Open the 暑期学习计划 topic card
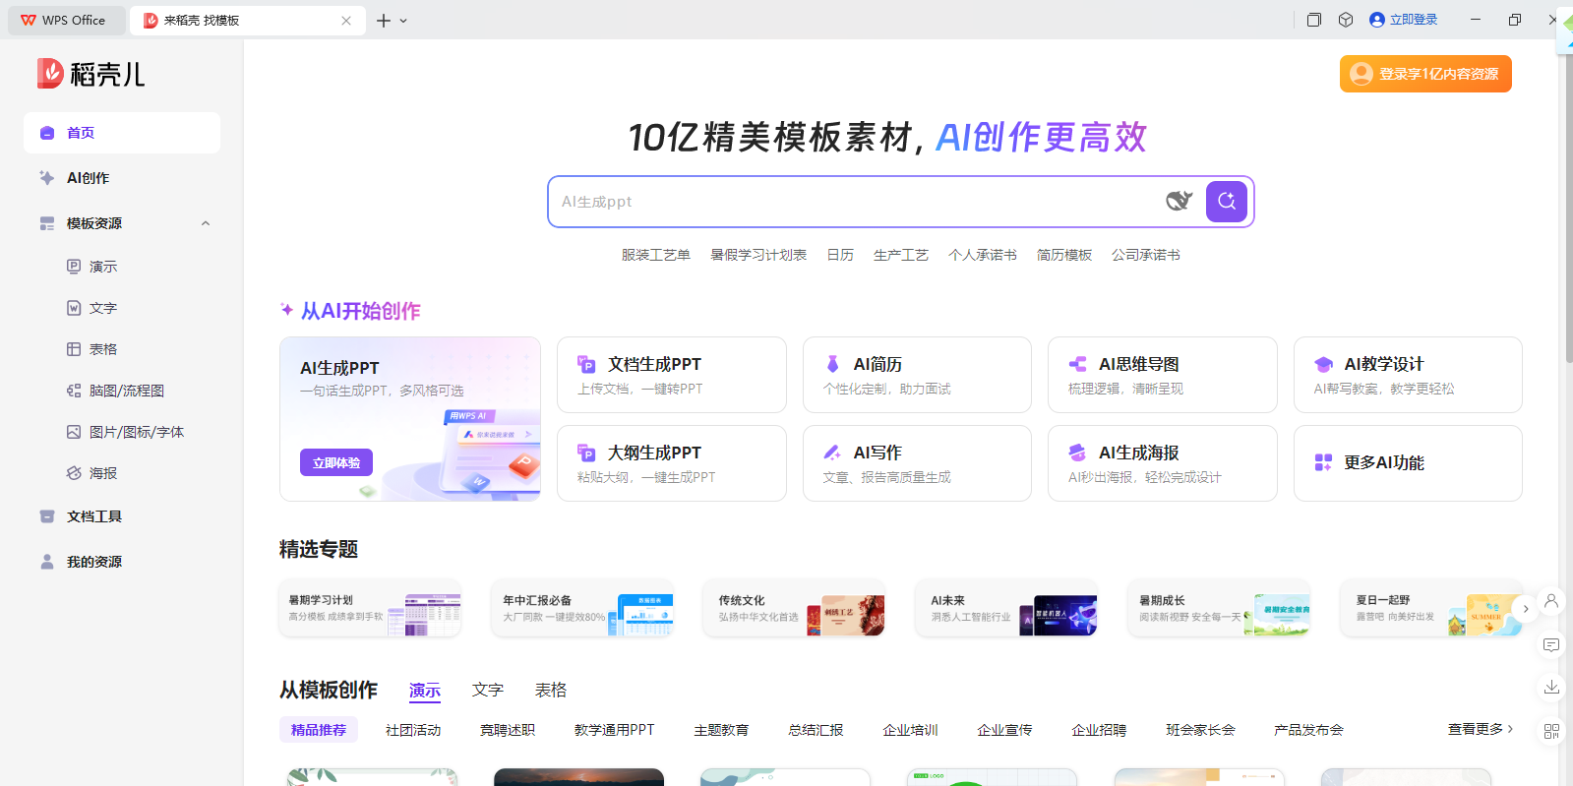 point(370,609)
